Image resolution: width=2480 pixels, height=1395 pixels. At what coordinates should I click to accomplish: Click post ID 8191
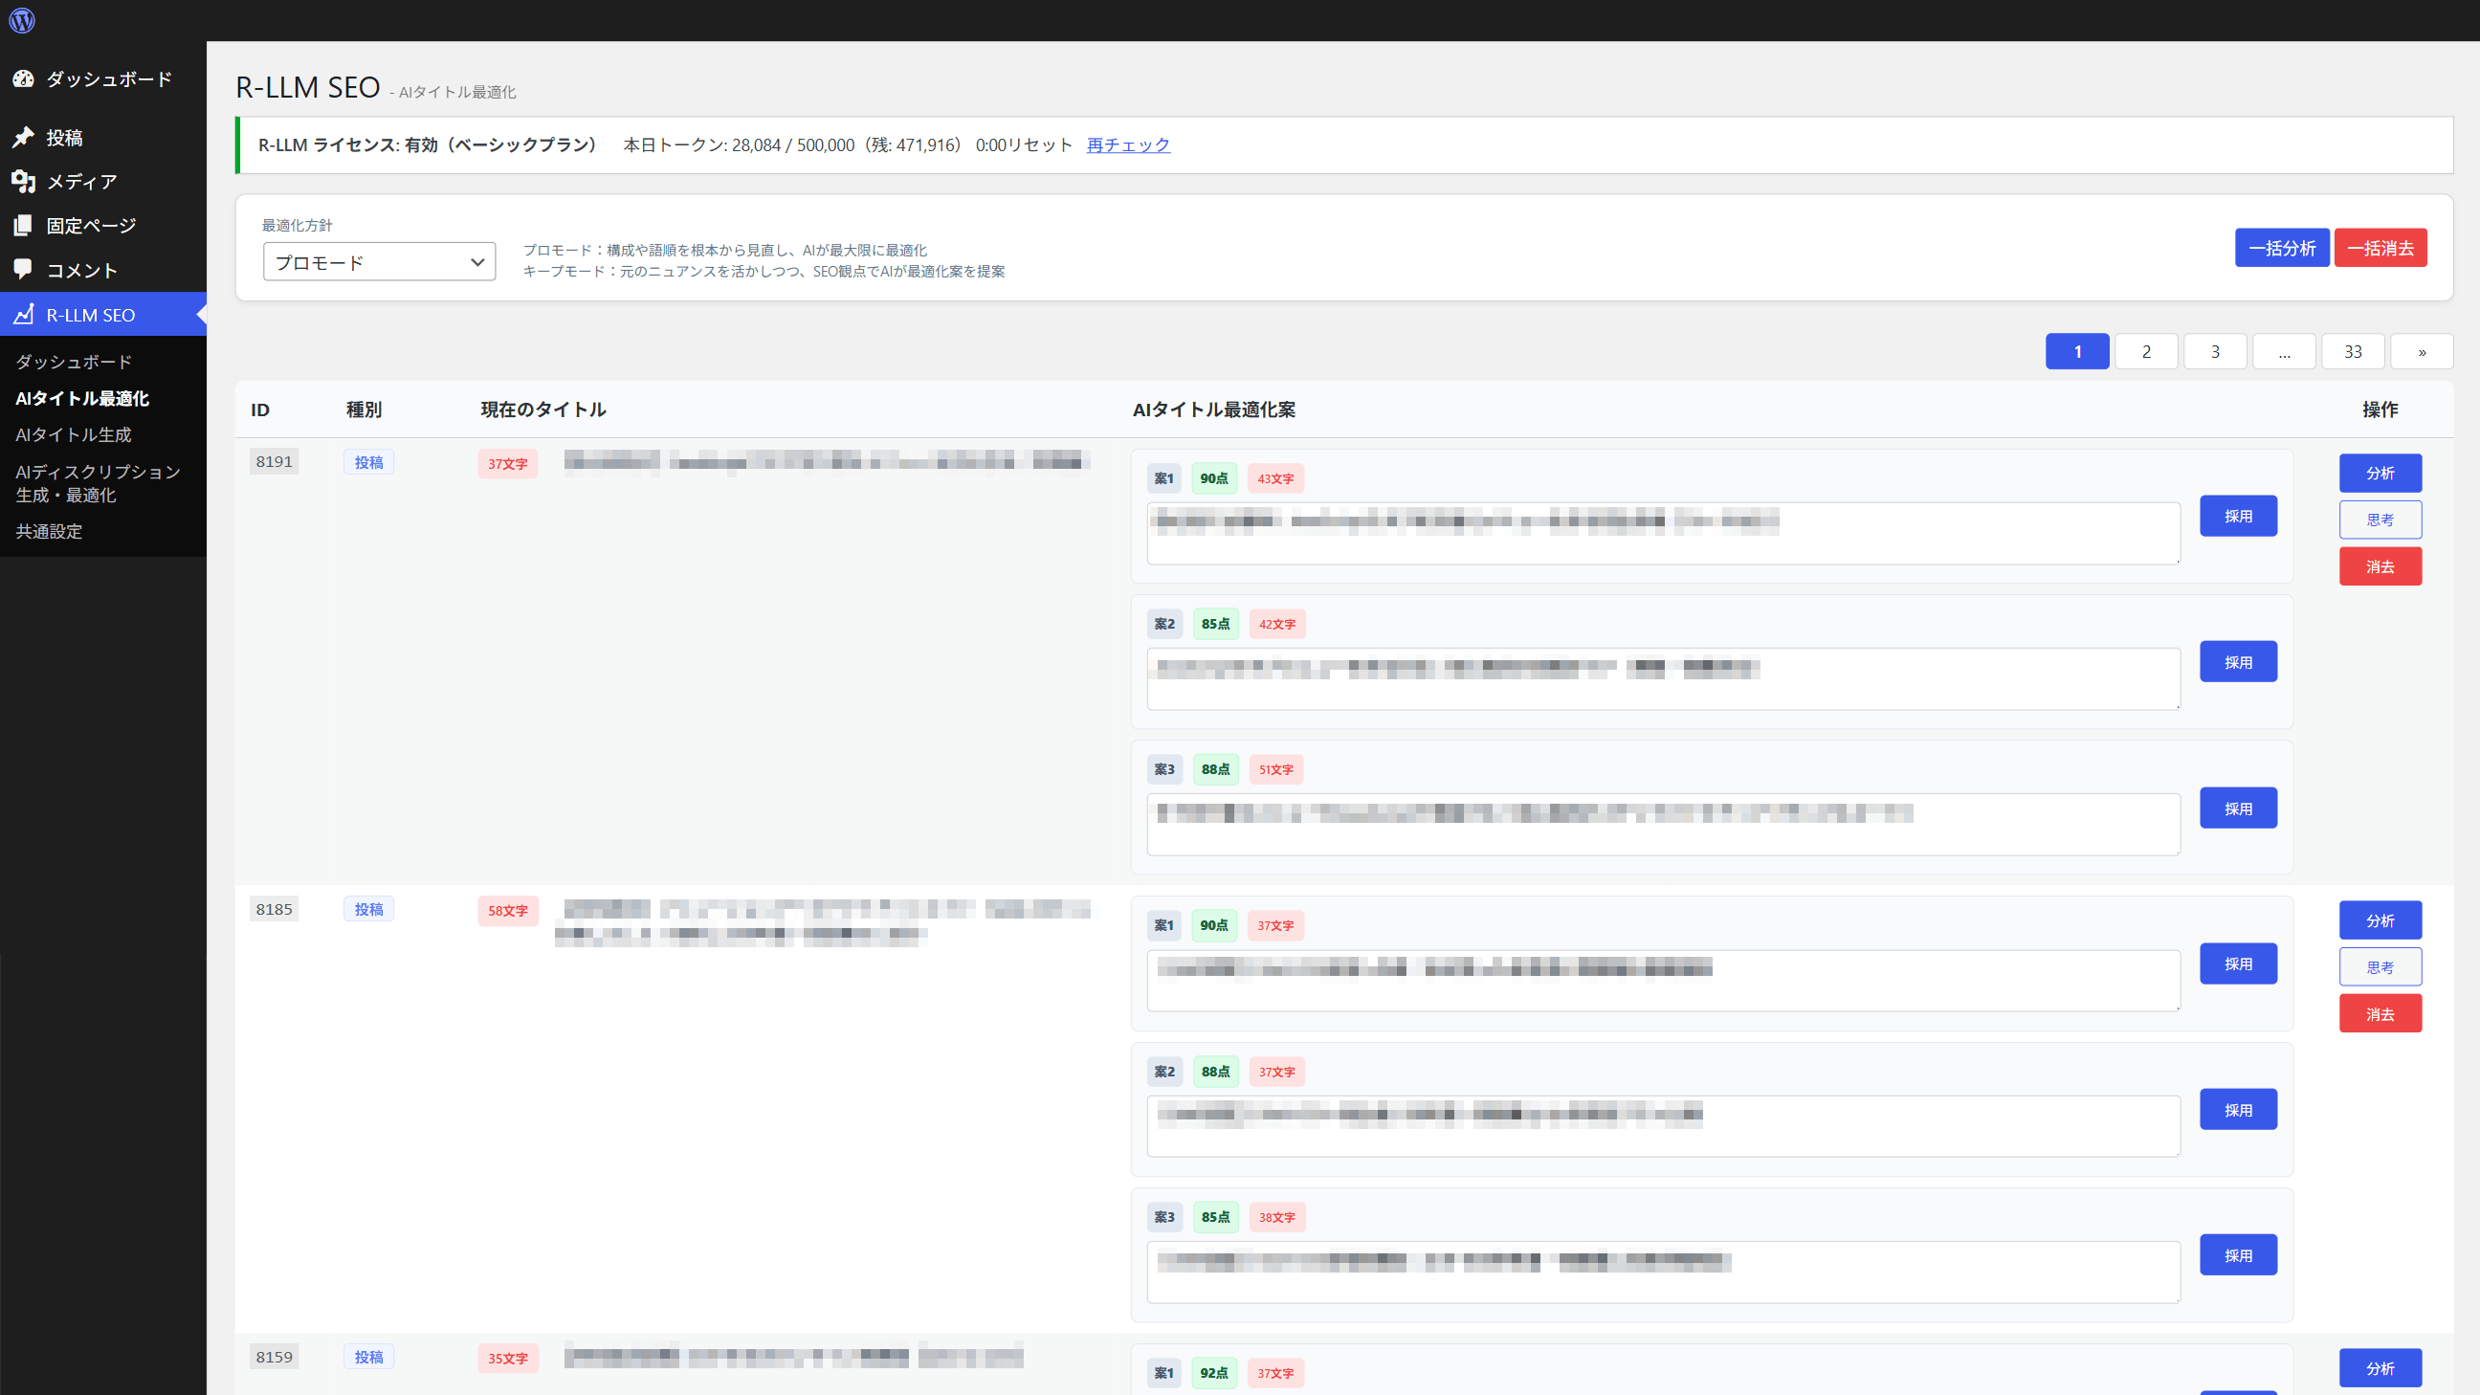click(275, 461)
